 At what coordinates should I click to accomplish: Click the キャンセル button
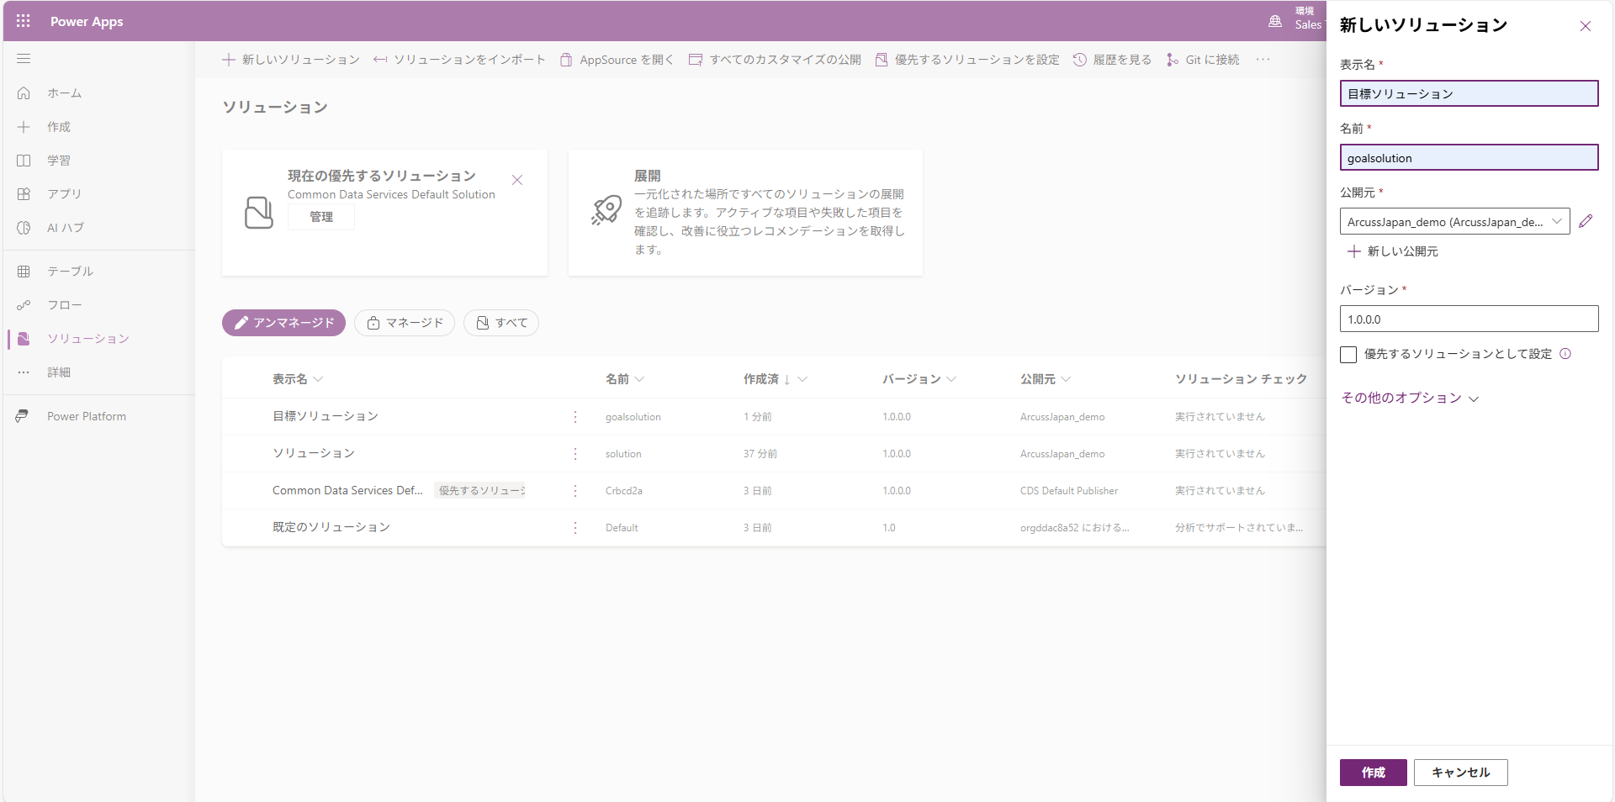1460,773
